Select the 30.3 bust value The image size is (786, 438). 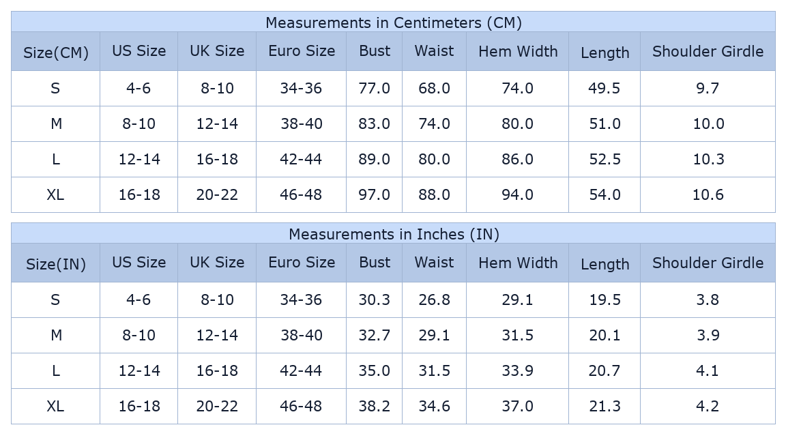point(374,300)
